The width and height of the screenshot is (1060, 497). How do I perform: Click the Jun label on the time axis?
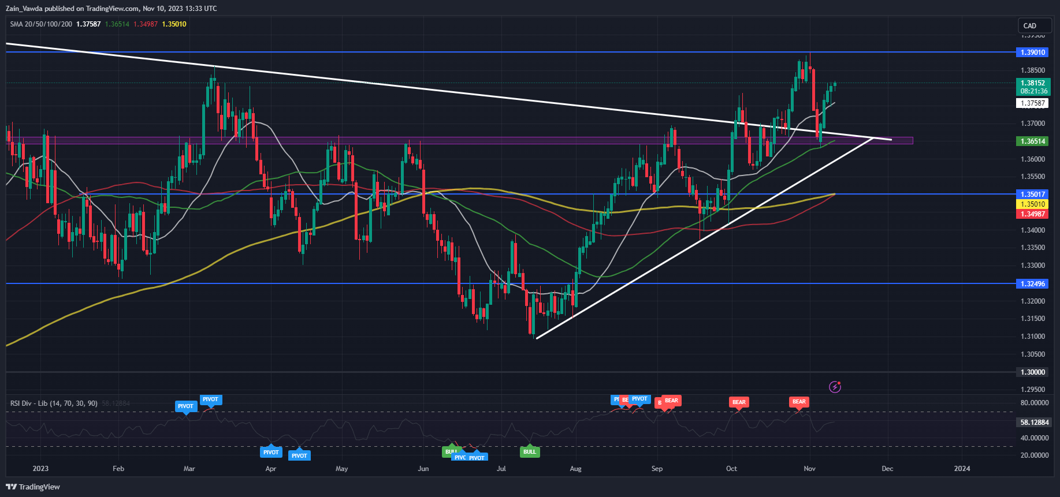(x=423, y=469)
